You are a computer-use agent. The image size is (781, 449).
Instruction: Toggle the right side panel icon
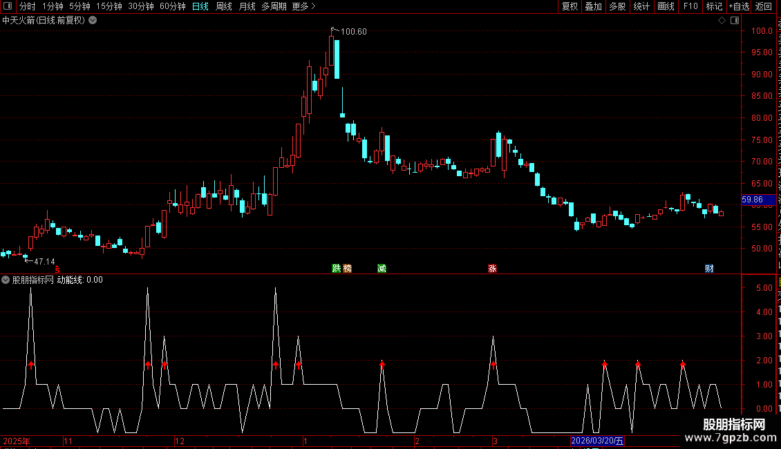click(735, 21)
